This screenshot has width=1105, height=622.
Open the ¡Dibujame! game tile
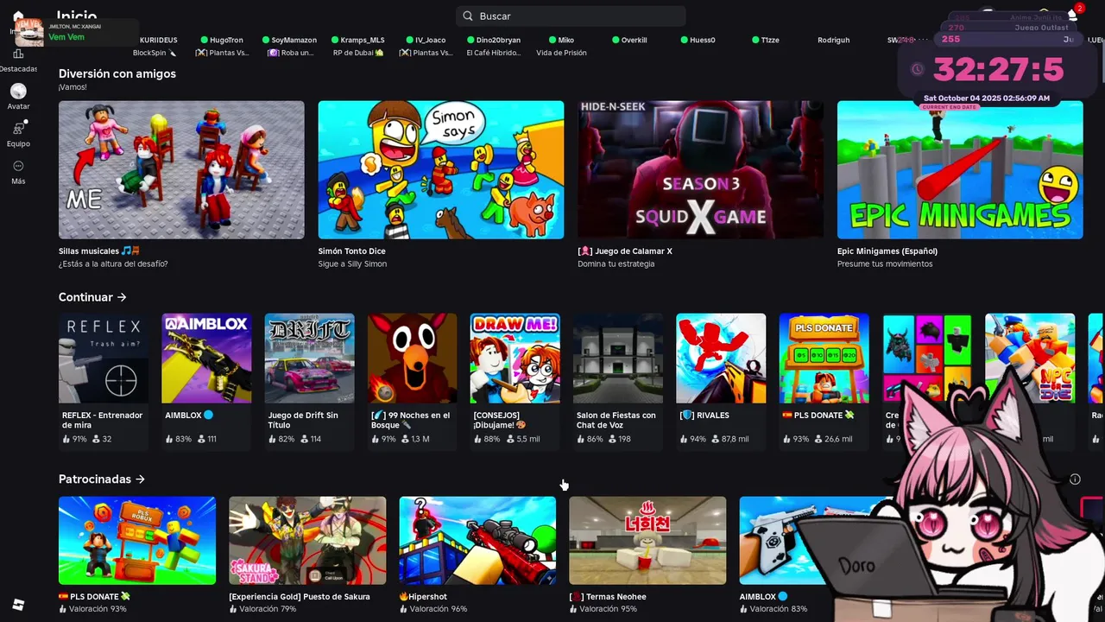tap(515, 381)
